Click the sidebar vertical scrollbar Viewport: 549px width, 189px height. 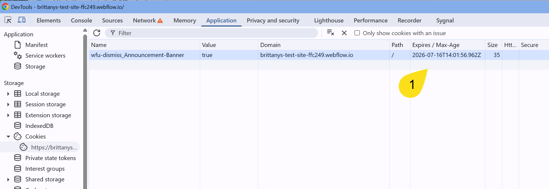coord(85,112)
